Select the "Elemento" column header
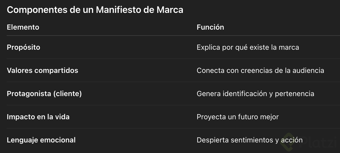 [23, 27]
